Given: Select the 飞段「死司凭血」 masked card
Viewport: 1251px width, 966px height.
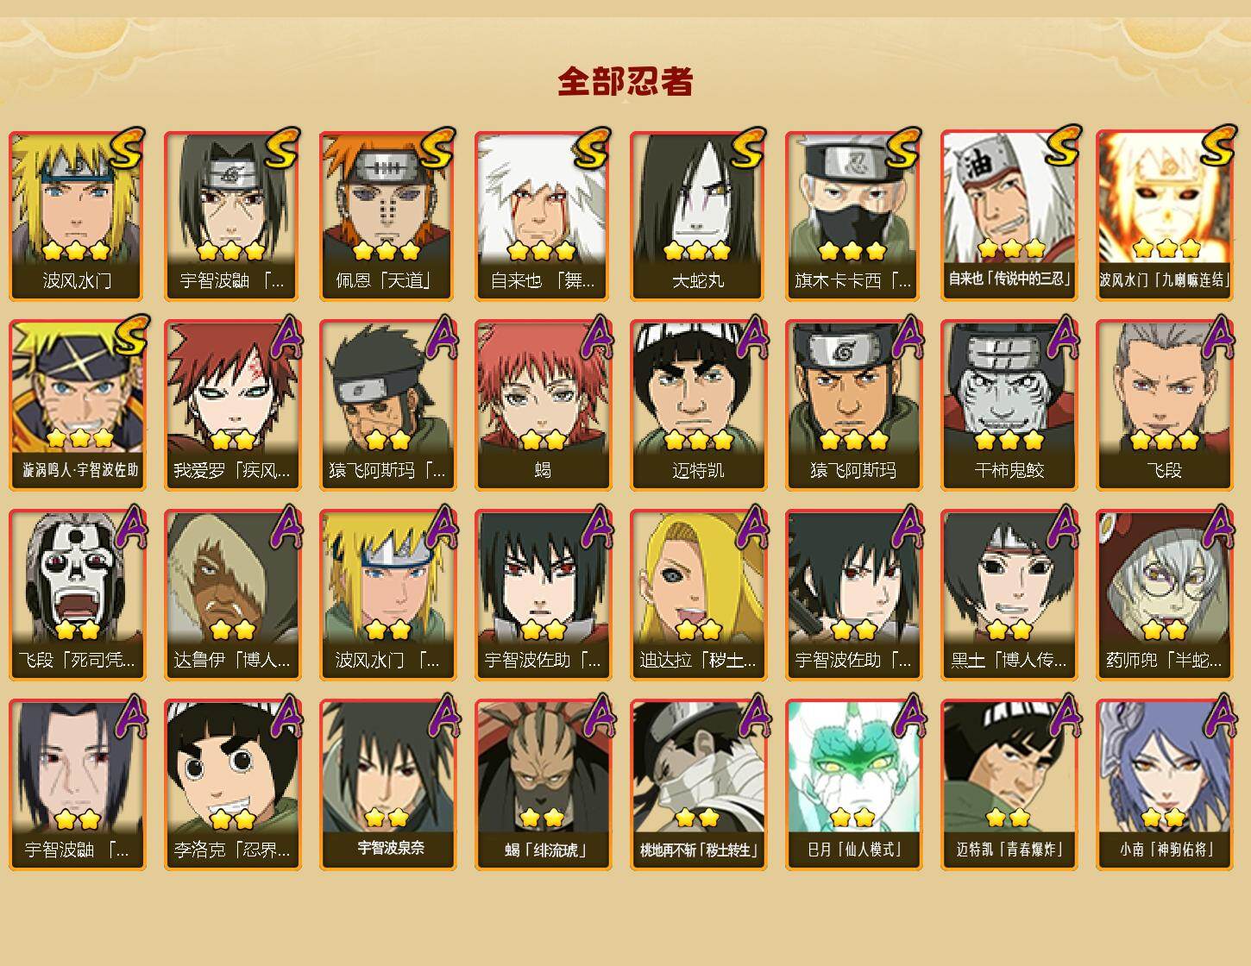Looking at the screenshot, I should (77, 595).
